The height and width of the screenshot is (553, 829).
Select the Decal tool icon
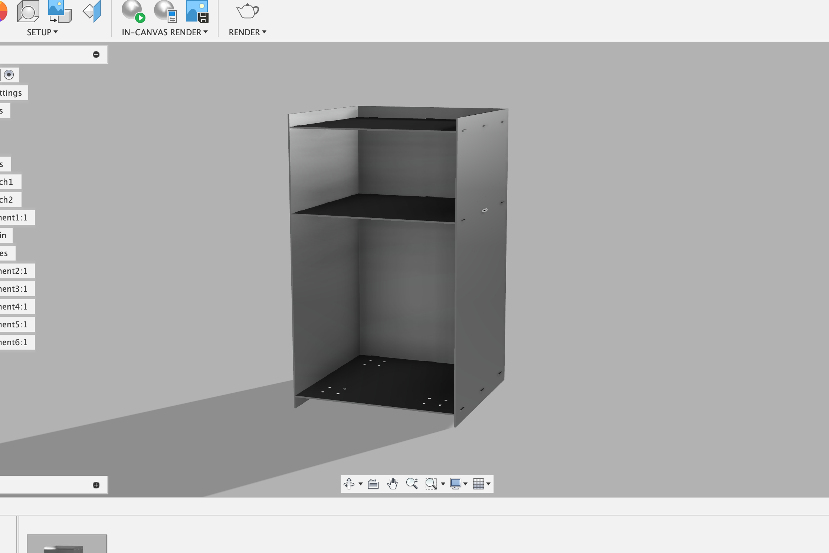[59, 11]
